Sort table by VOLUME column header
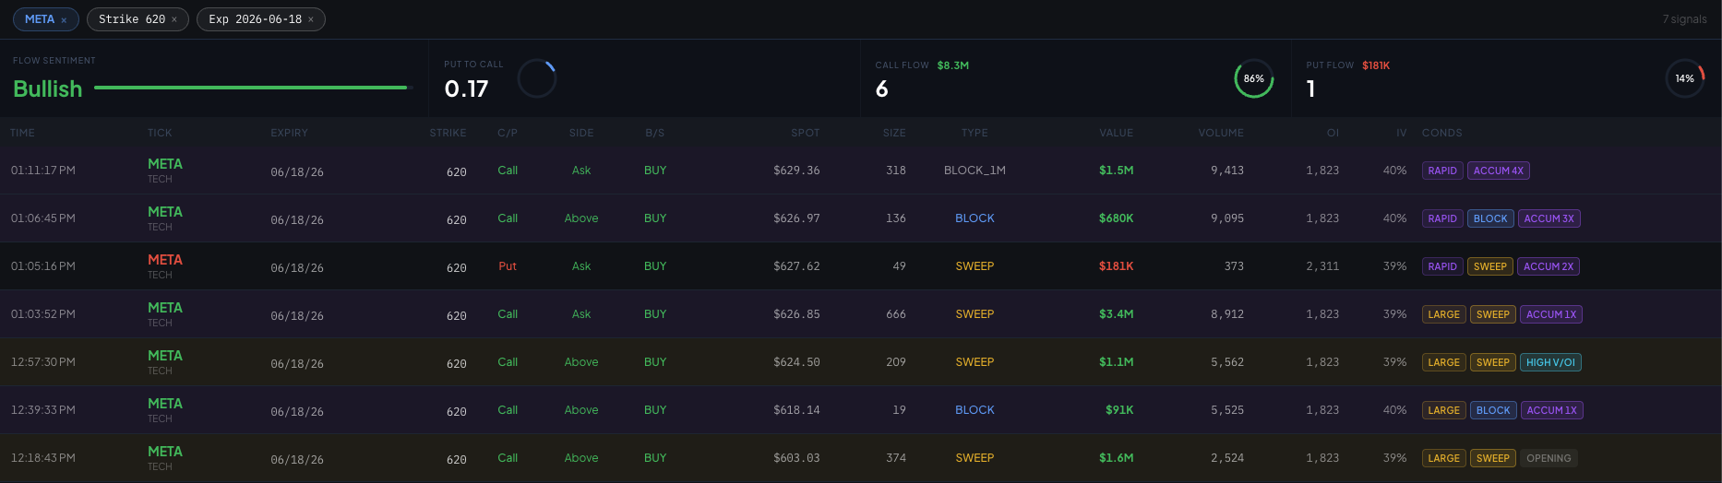Image resolution: width=1722 pixels, height=483 pixels. [1220, 133]
